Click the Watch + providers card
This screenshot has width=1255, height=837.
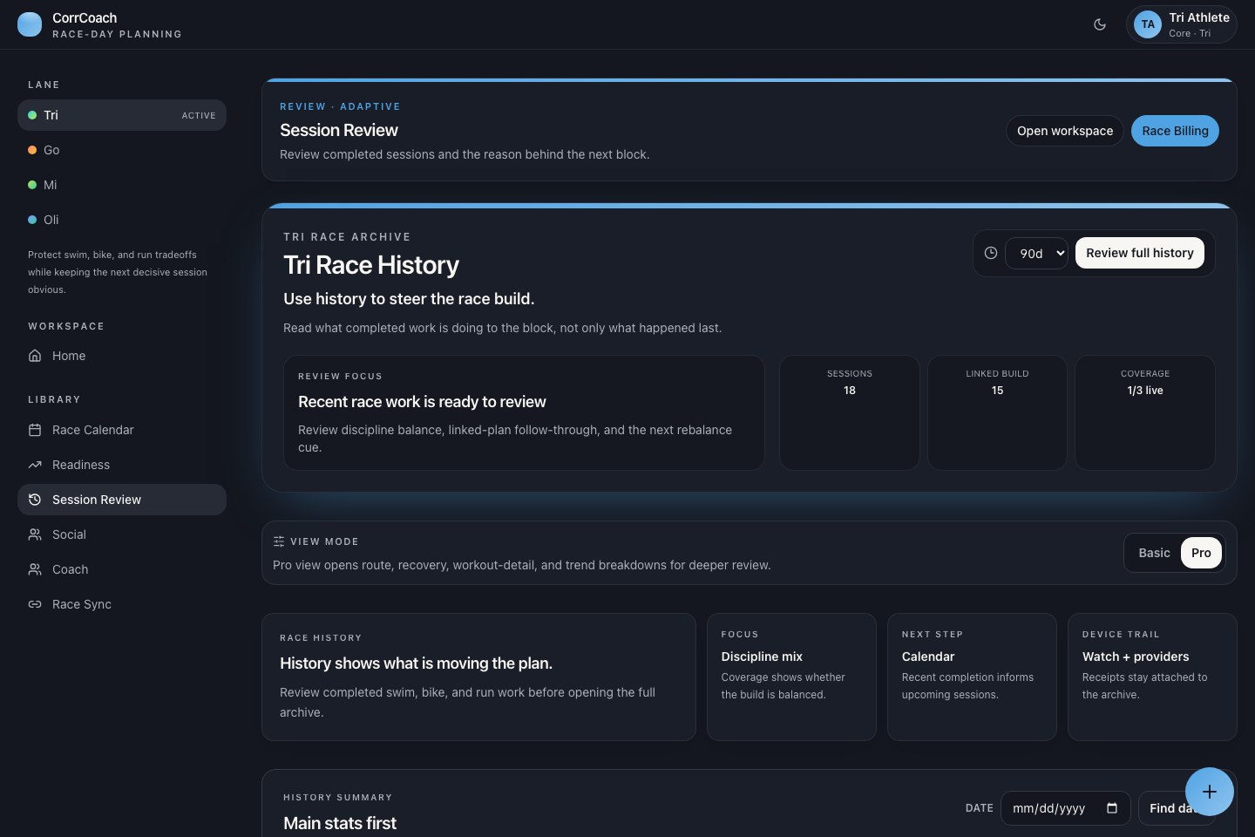click(x=1152, y=677)
